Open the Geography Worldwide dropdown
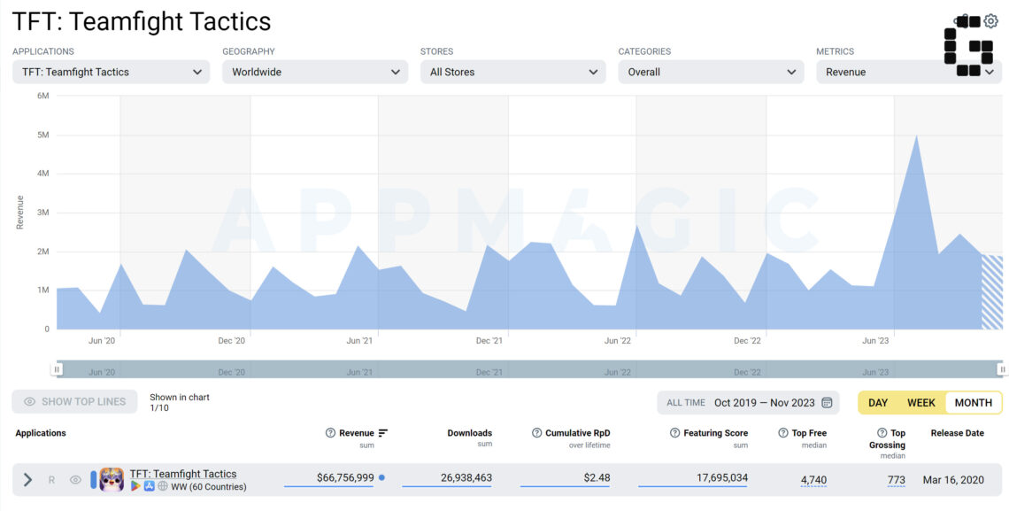 [315, 72]
